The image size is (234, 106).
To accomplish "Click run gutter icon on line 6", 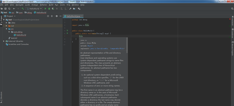I will (67, 33).
